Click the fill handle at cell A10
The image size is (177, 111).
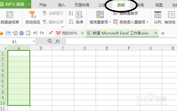(30, 105)
